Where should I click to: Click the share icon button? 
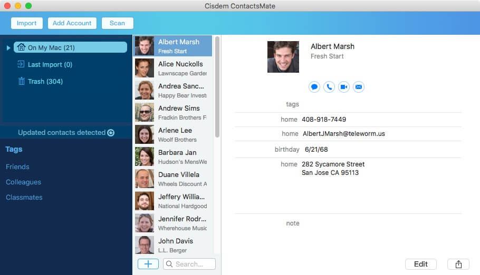point(458,264)
